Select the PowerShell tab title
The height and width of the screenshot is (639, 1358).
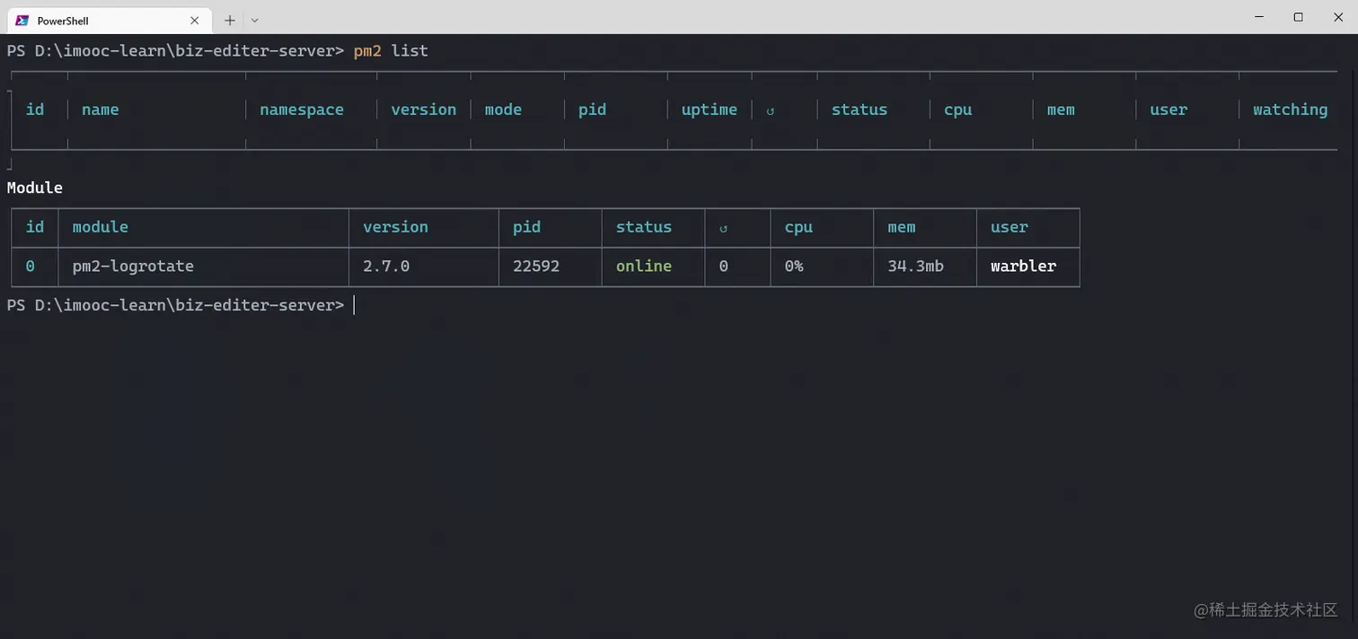pos(63,20)
